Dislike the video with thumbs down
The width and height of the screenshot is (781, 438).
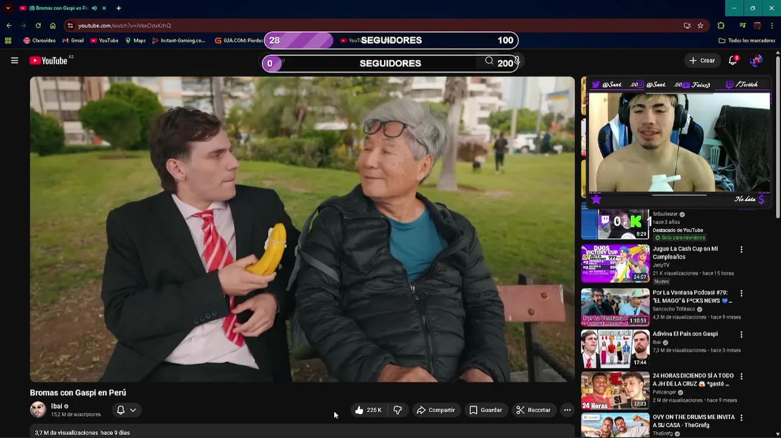(x=398, y=410)
